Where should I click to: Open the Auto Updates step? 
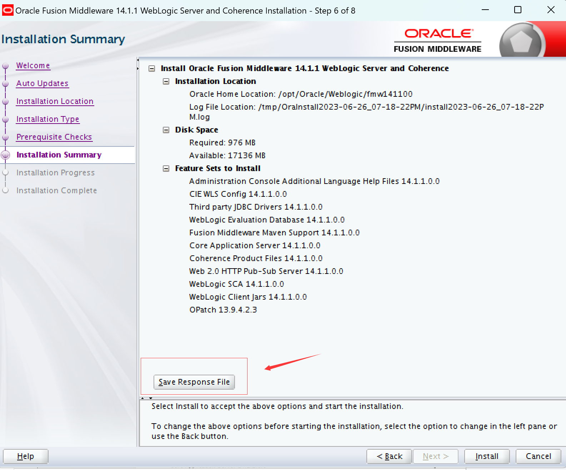coord(42,84)
